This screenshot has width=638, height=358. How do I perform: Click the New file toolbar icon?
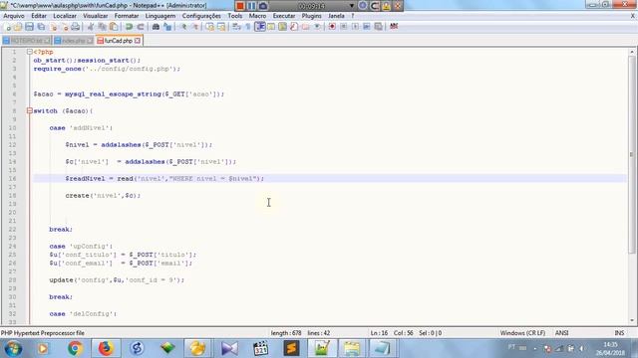tap(7, 27)
